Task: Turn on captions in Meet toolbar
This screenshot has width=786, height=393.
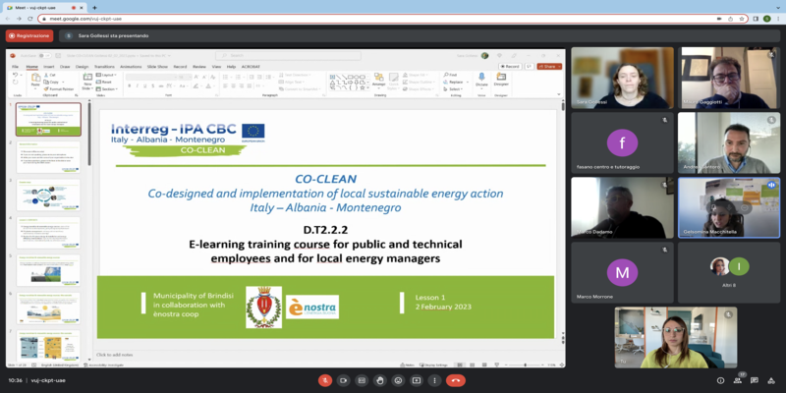Action: pyautogui.click(x=362, y=380)
